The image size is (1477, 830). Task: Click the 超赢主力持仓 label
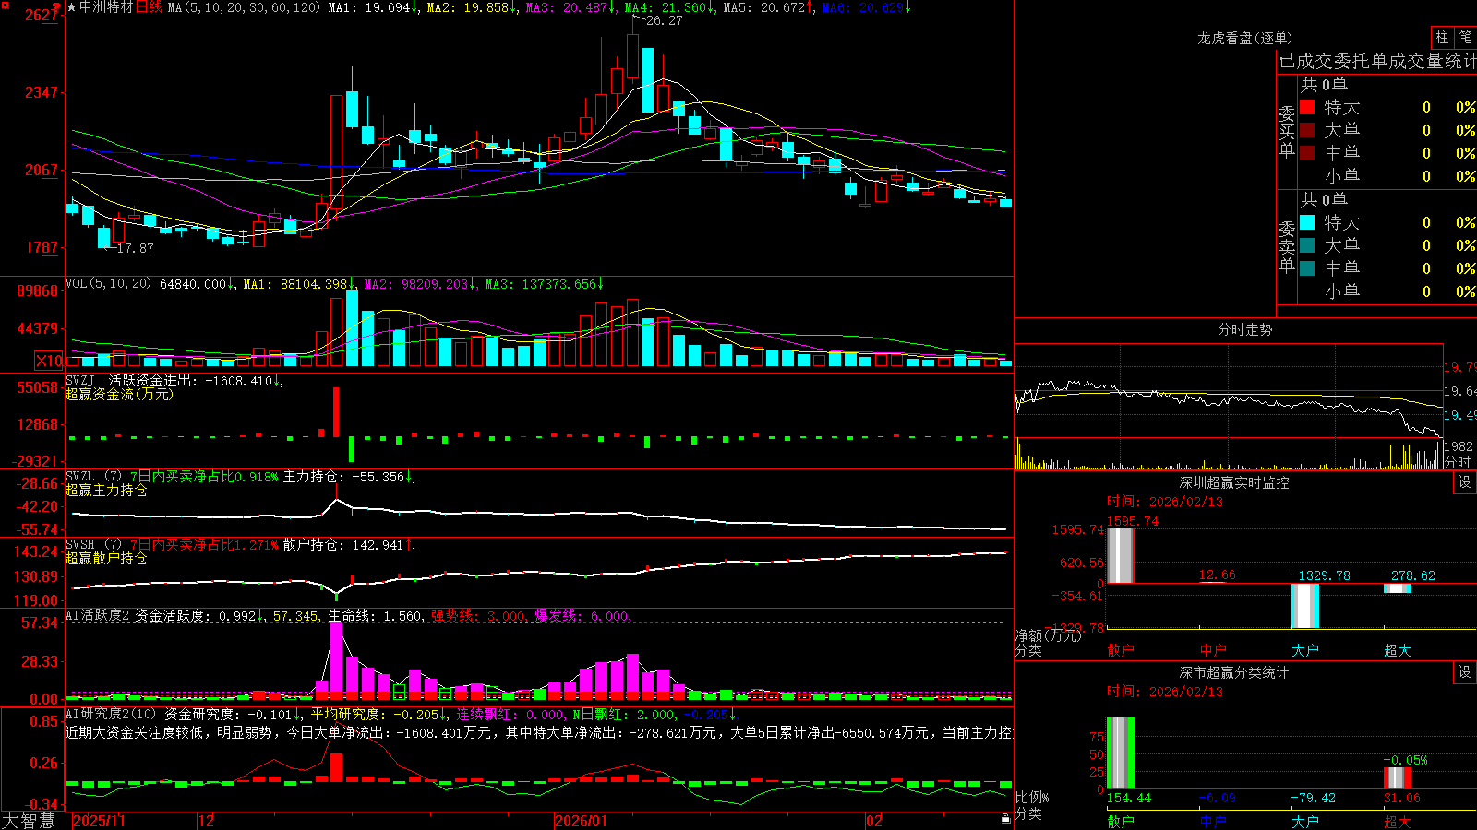(106, 490)
